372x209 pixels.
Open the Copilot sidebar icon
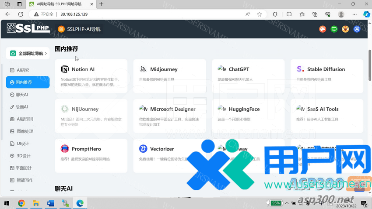367,14
